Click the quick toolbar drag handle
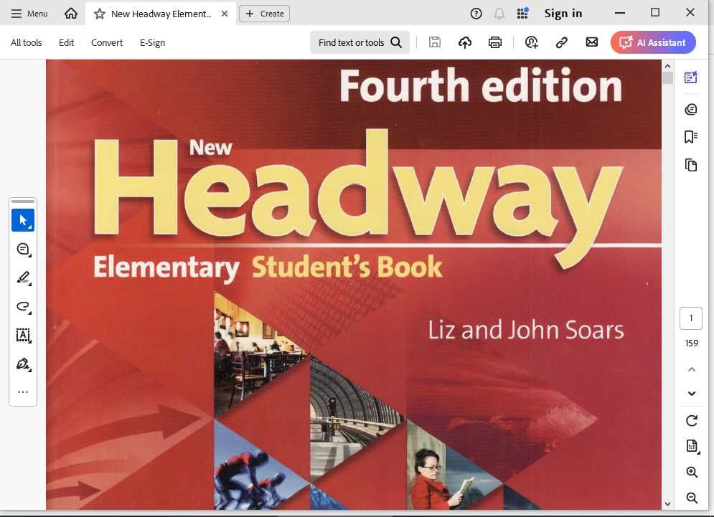714x517 pixels. (x=23, y=201)
